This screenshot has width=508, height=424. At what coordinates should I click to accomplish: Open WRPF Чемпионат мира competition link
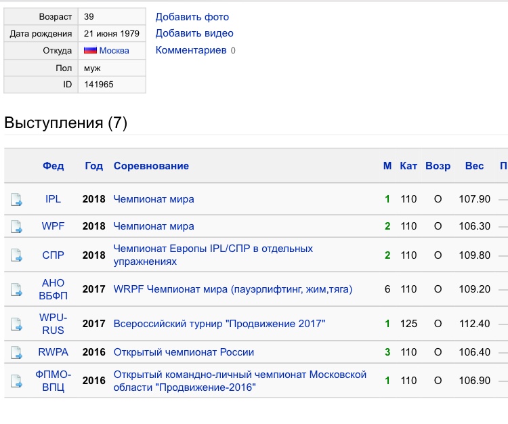pyautogui.click(x=232, y=289)
